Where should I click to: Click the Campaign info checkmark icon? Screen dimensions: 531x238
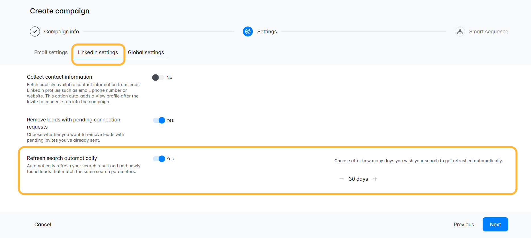click(x=35, y=32)
